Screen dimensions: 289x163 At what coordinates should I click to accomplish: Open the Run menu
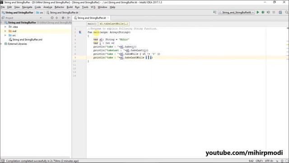(77, 7)
